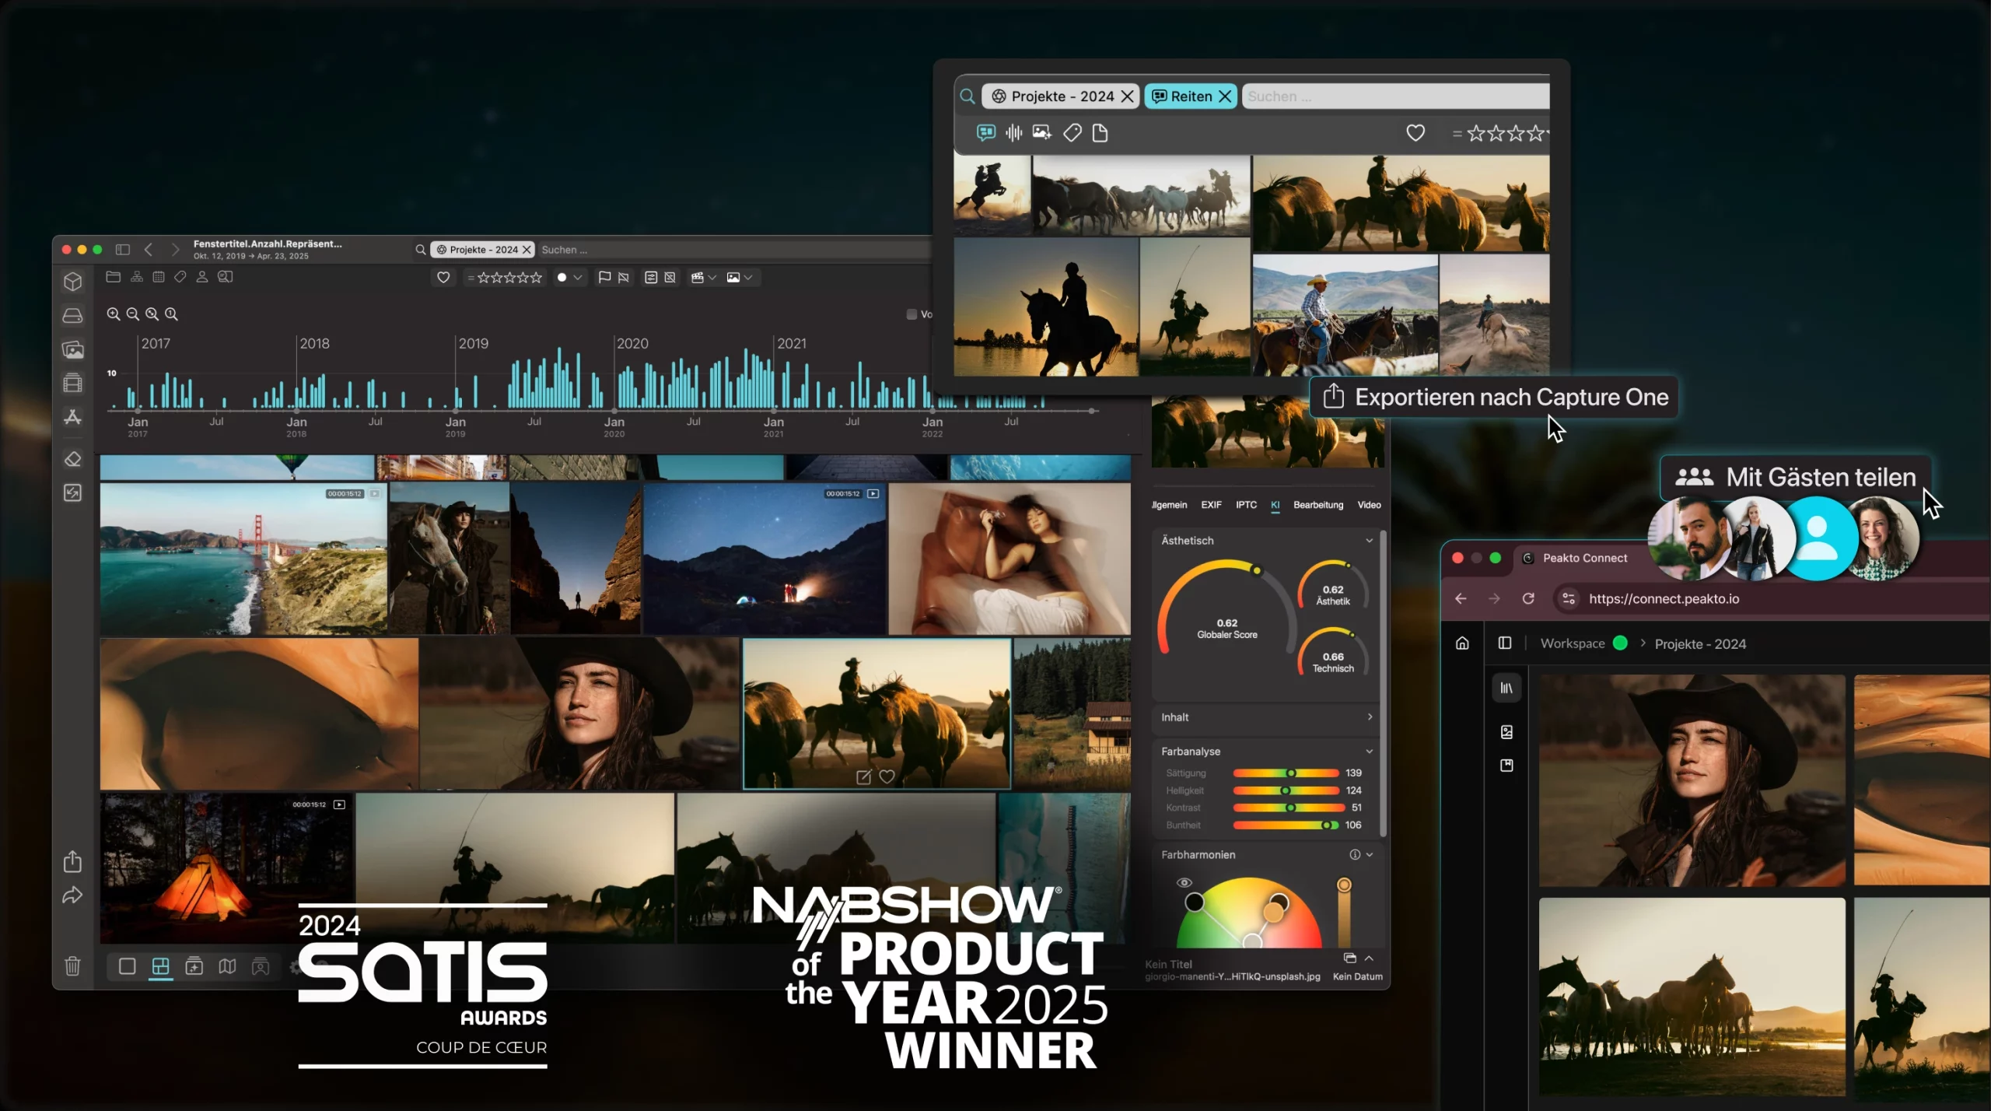Click the flagged filter flag icon
Image resolution: width=1991 pixels, height=1111 pixels.
click(604, 278)
